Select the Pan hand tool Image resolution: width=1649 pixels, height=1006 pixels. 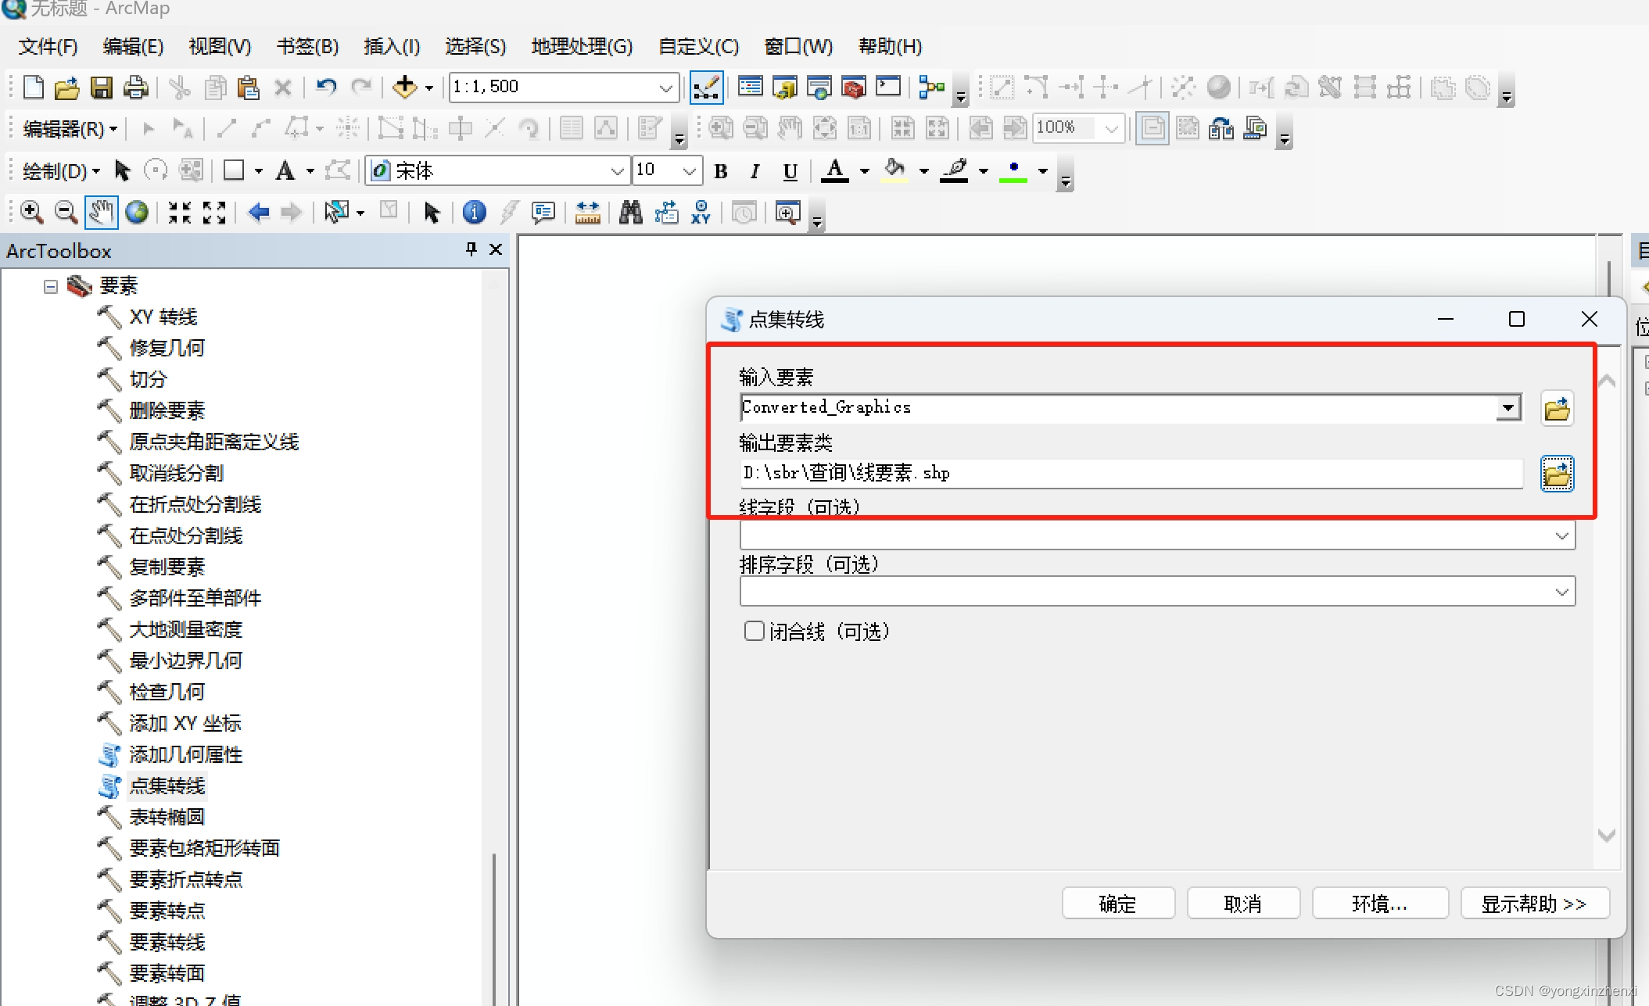pos(102,213)
